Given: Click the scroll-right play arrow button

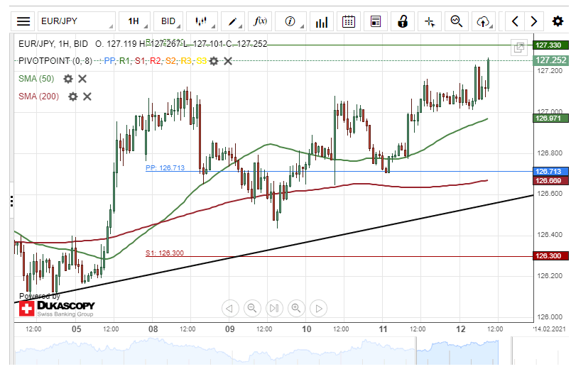Looking at the screenshot, I should tap(319, 308).
